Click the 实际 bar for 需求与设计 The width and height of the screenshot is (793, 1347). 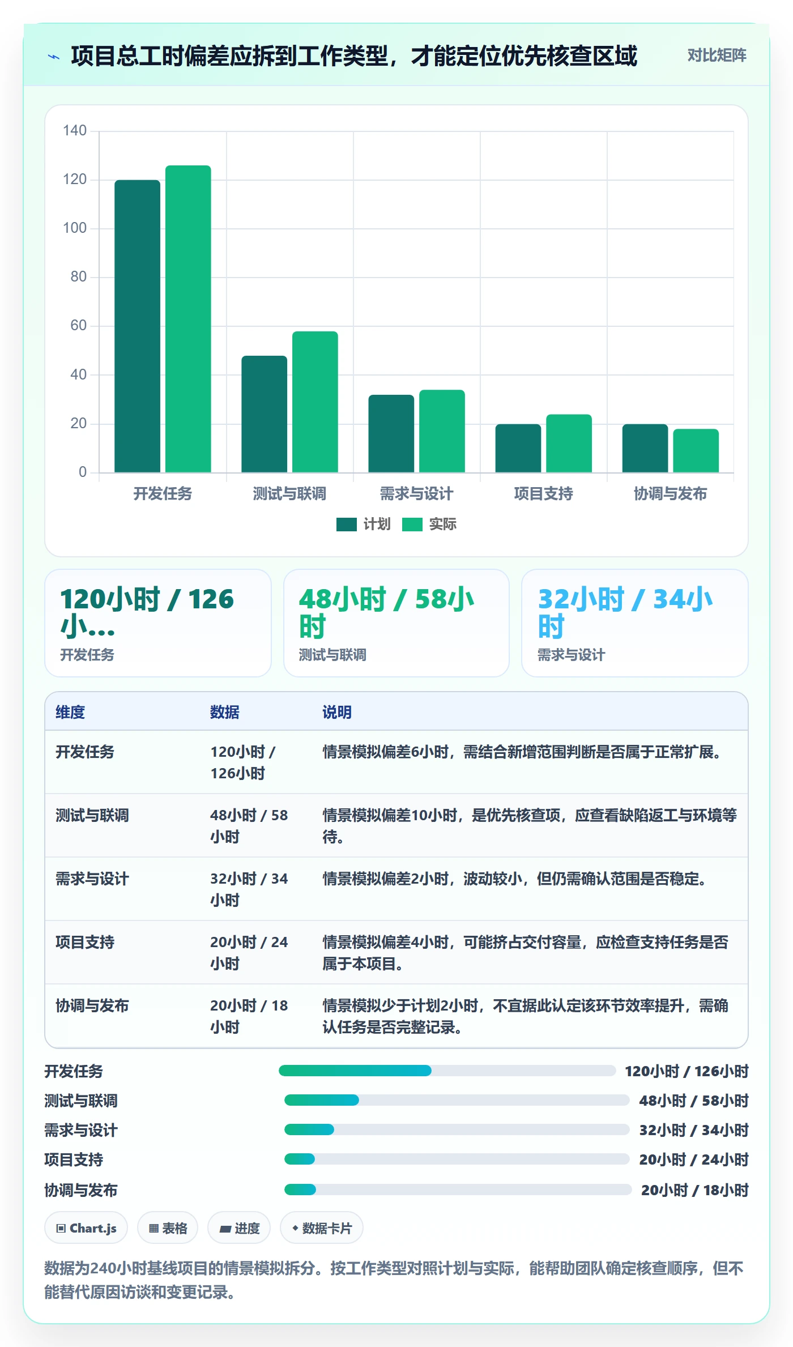click(x=442, y=431)
